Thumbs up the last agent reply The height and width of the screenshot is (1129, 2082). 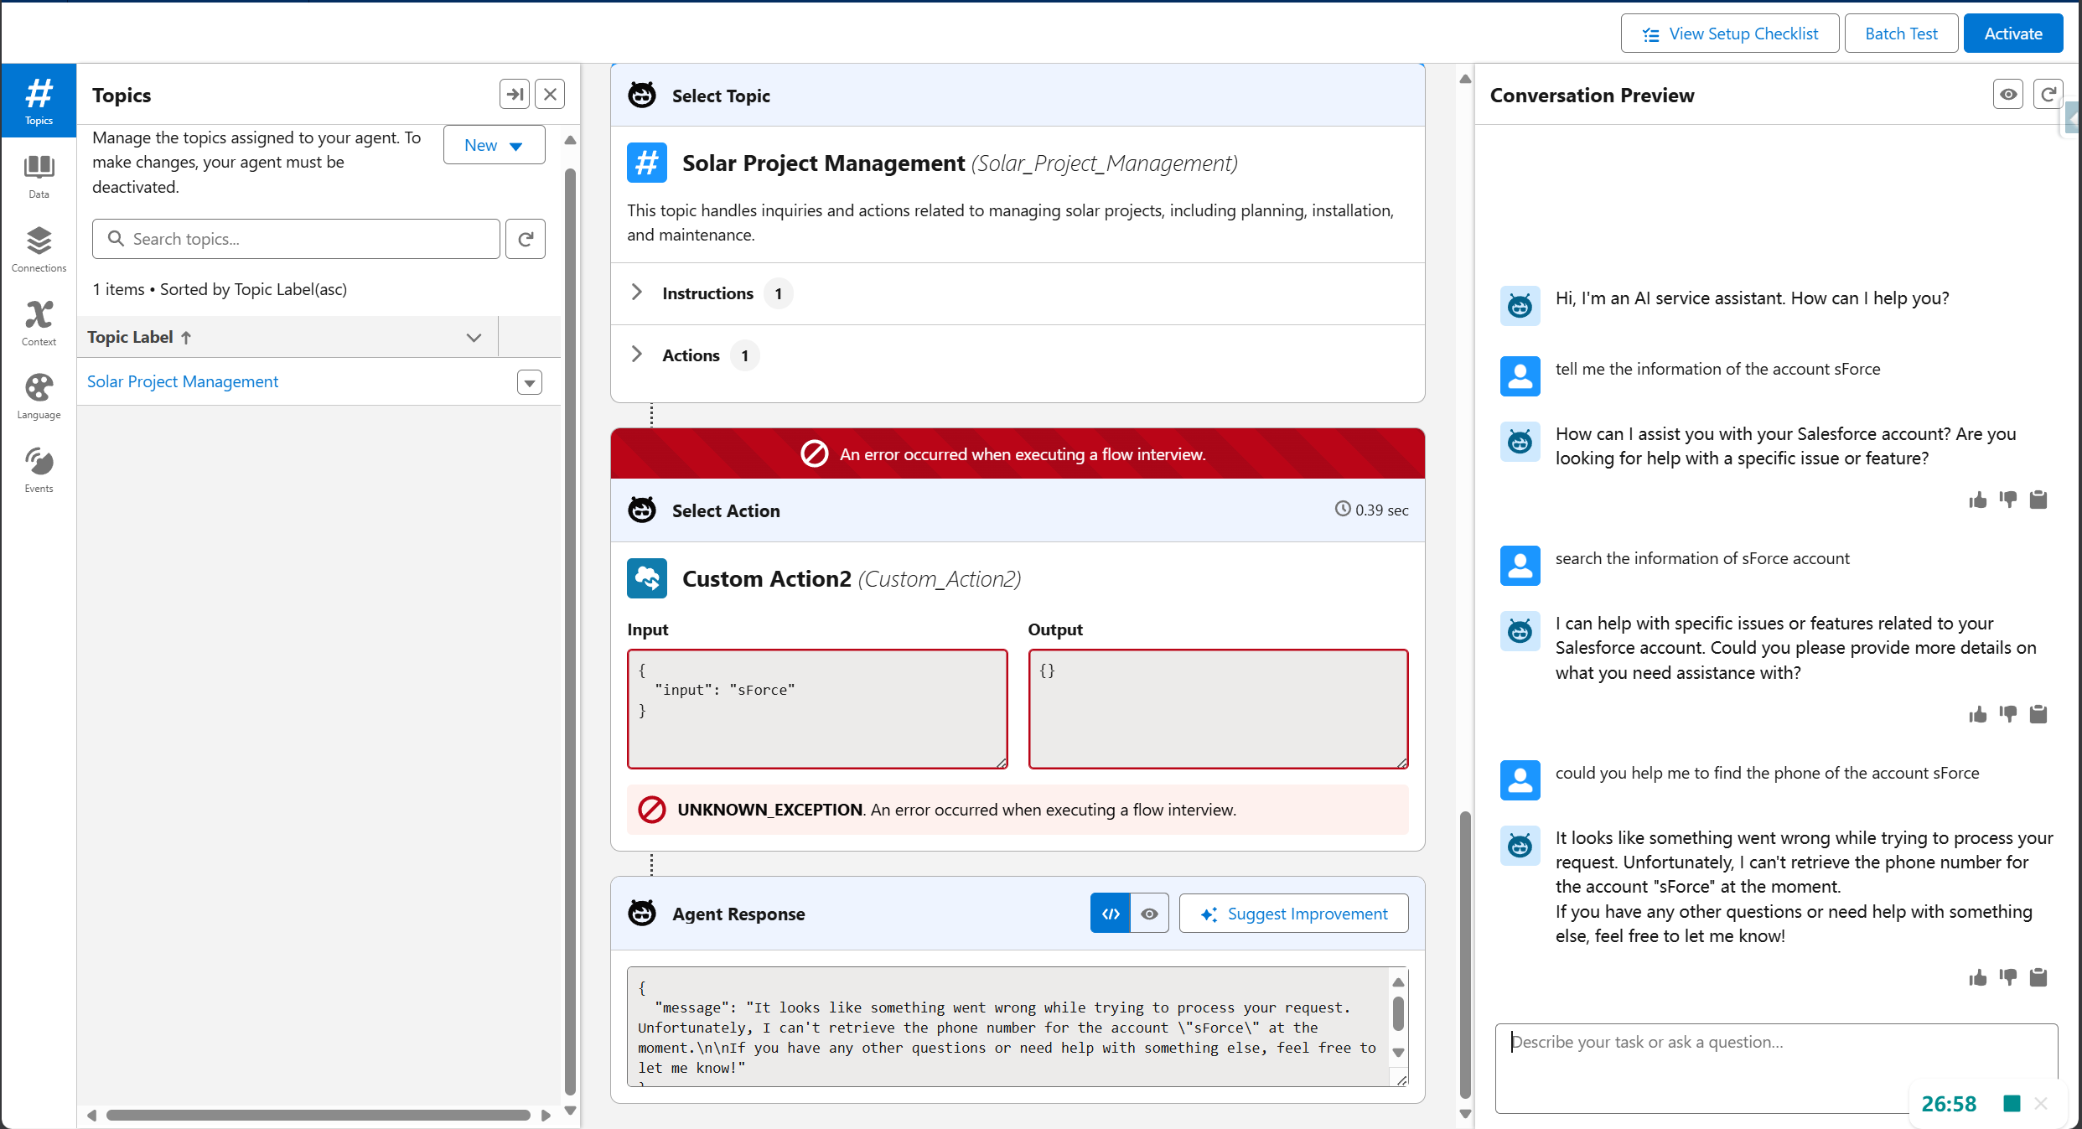[1977, 977]
